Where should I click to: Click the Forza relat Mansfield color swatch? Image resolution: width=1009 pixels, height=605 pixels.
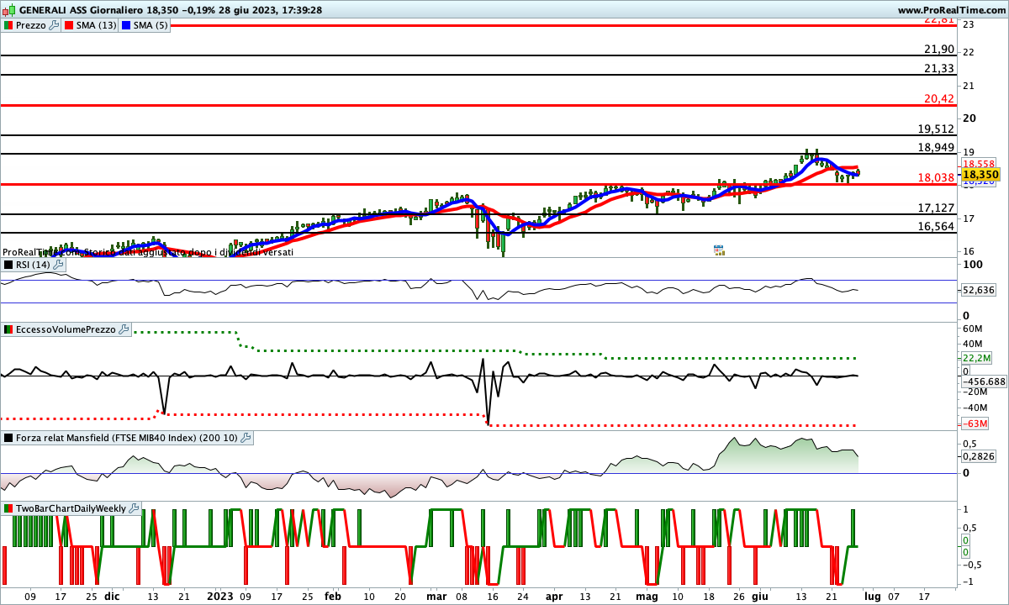pyautogui.click(x=8, y=438)
